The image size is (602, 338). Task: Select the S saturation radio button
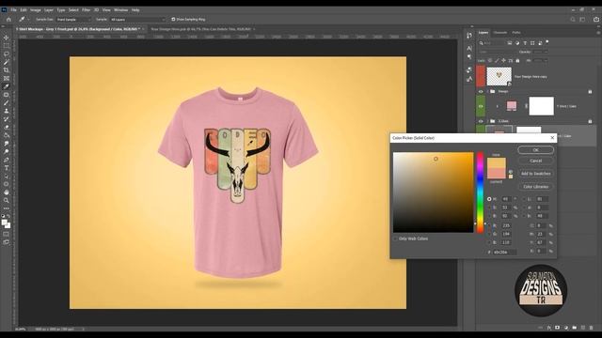(489, 207)
